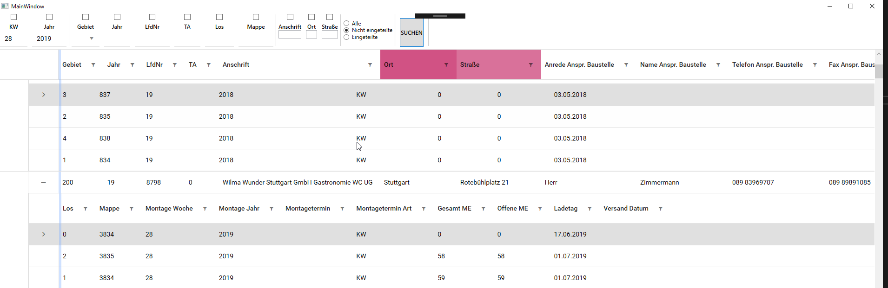Enable the Mappe checkbox

click(x=256, y=17)
